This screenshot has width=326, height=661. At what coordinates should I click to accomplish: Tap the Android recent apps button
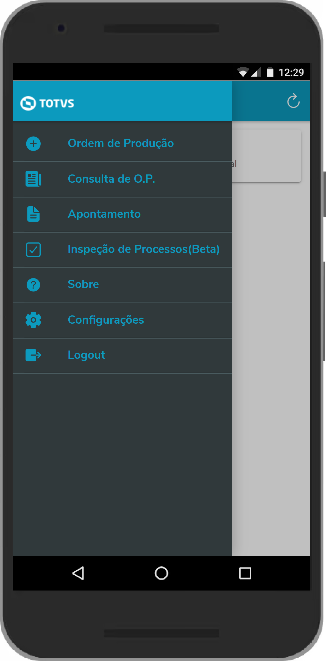coord(245,573)
